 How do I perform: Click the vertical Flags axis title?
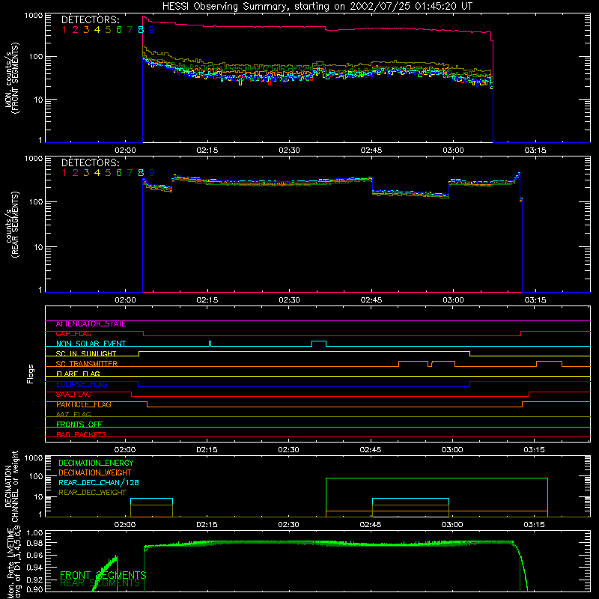coord(31,374)
